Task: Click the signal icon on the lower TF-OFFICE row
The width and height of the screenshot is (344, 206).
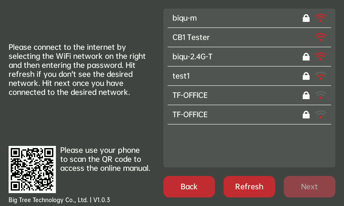Action: point(321,115)
